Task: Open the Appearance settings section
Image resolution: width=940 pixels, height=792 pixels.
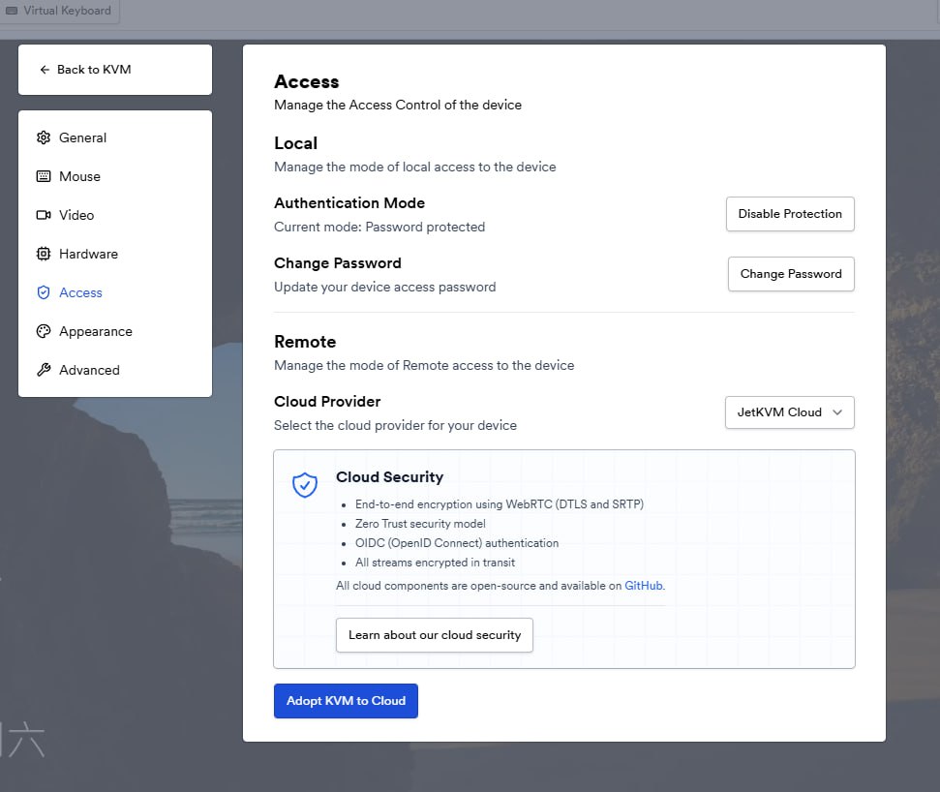Action: pos(95,331)
